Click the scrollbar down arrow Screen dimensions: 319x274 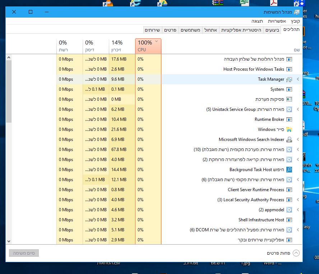pyautogui.click(x=9, y=241)
